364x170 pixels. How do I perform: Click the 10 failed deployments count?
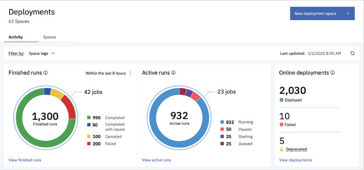click(285, 117)
